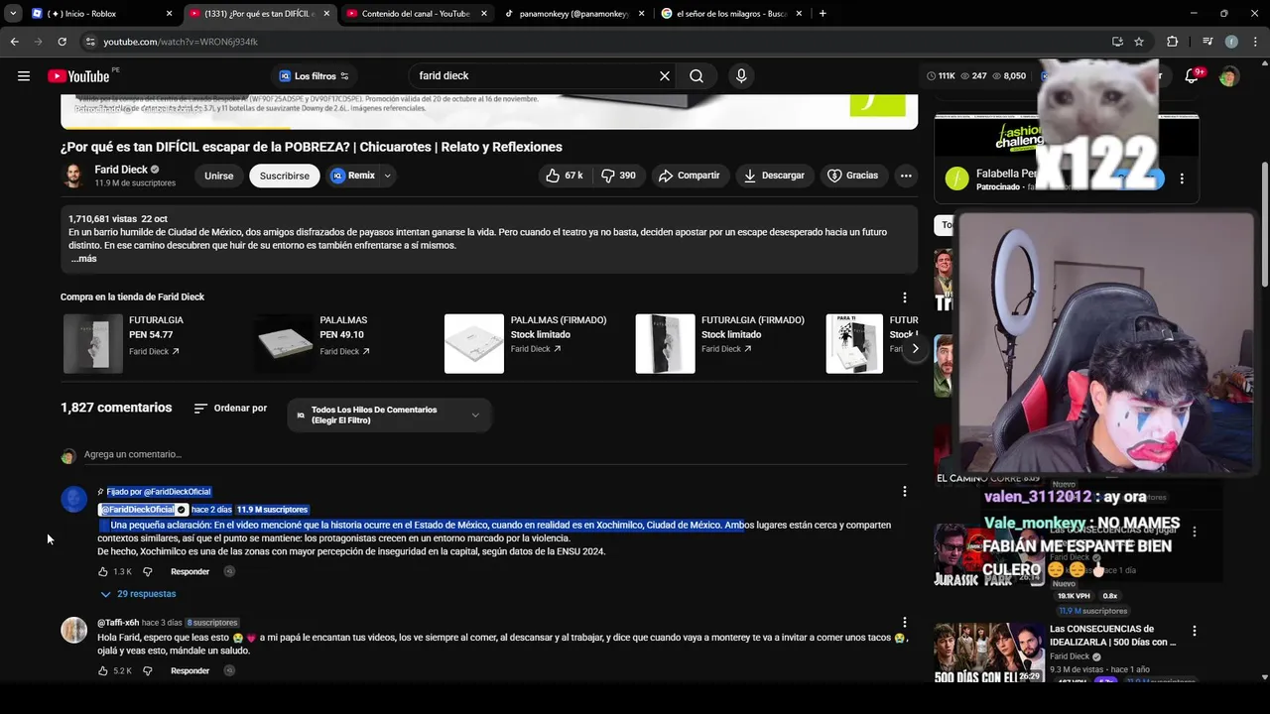
Task: Open the Ordenar por sort menu
Action: click(230, 409)
